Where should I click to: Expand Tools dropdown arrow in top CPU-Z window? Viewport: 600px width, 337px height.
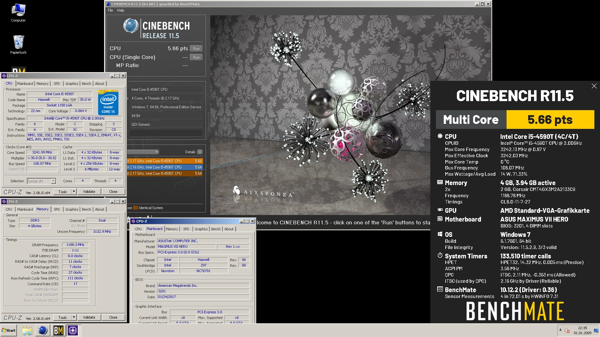(x=74, y=192)
